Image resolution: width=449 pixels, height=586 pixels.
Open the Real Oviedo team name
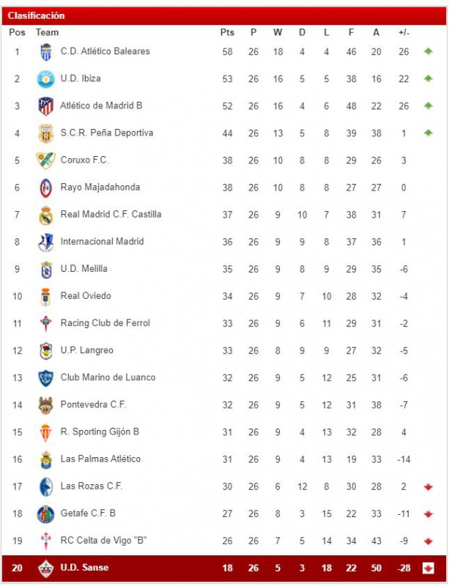pyautogui.click(x=86, y=296)
